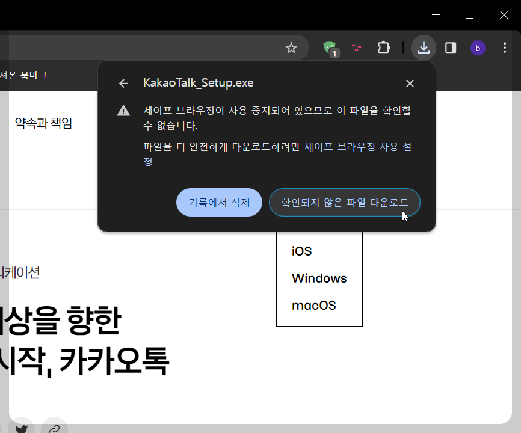Open profile avatar 'b'

point(478,48)
